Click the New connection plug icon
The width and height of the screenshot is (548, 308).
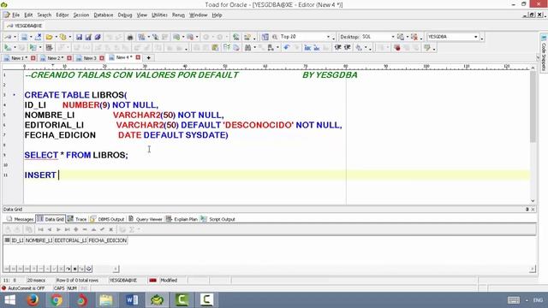coord(8,37)
